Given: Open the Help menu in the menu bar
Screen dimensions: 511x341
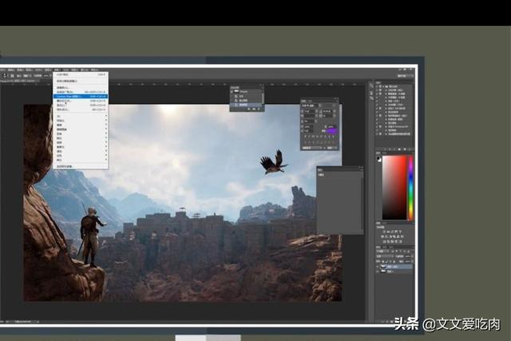Looking at the screenshot, I should click(x=95, y=69).
